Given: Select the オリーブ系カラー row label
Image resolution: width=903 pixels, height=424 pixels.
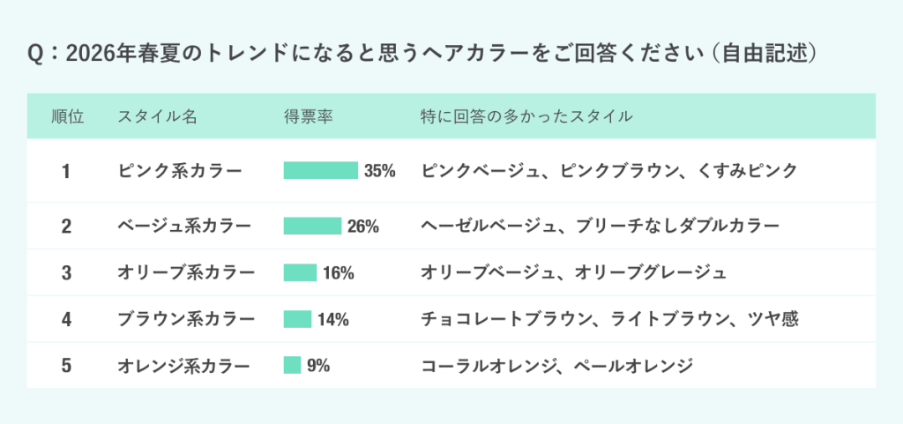Looking at the screenshot, I should [186, 273].
